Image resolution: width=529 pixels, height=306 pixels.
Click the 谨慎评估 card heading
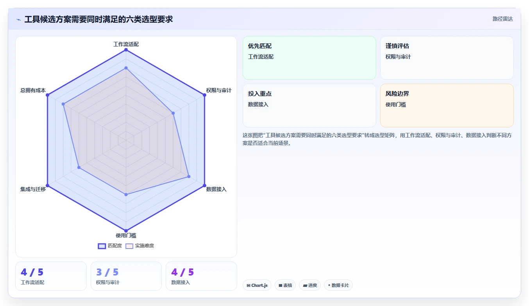point(397,46)
